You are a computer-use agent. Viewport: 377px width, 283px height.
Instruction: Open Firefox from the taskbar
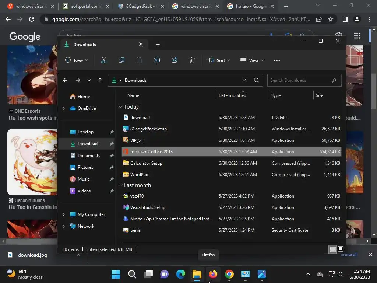[213, 274]
